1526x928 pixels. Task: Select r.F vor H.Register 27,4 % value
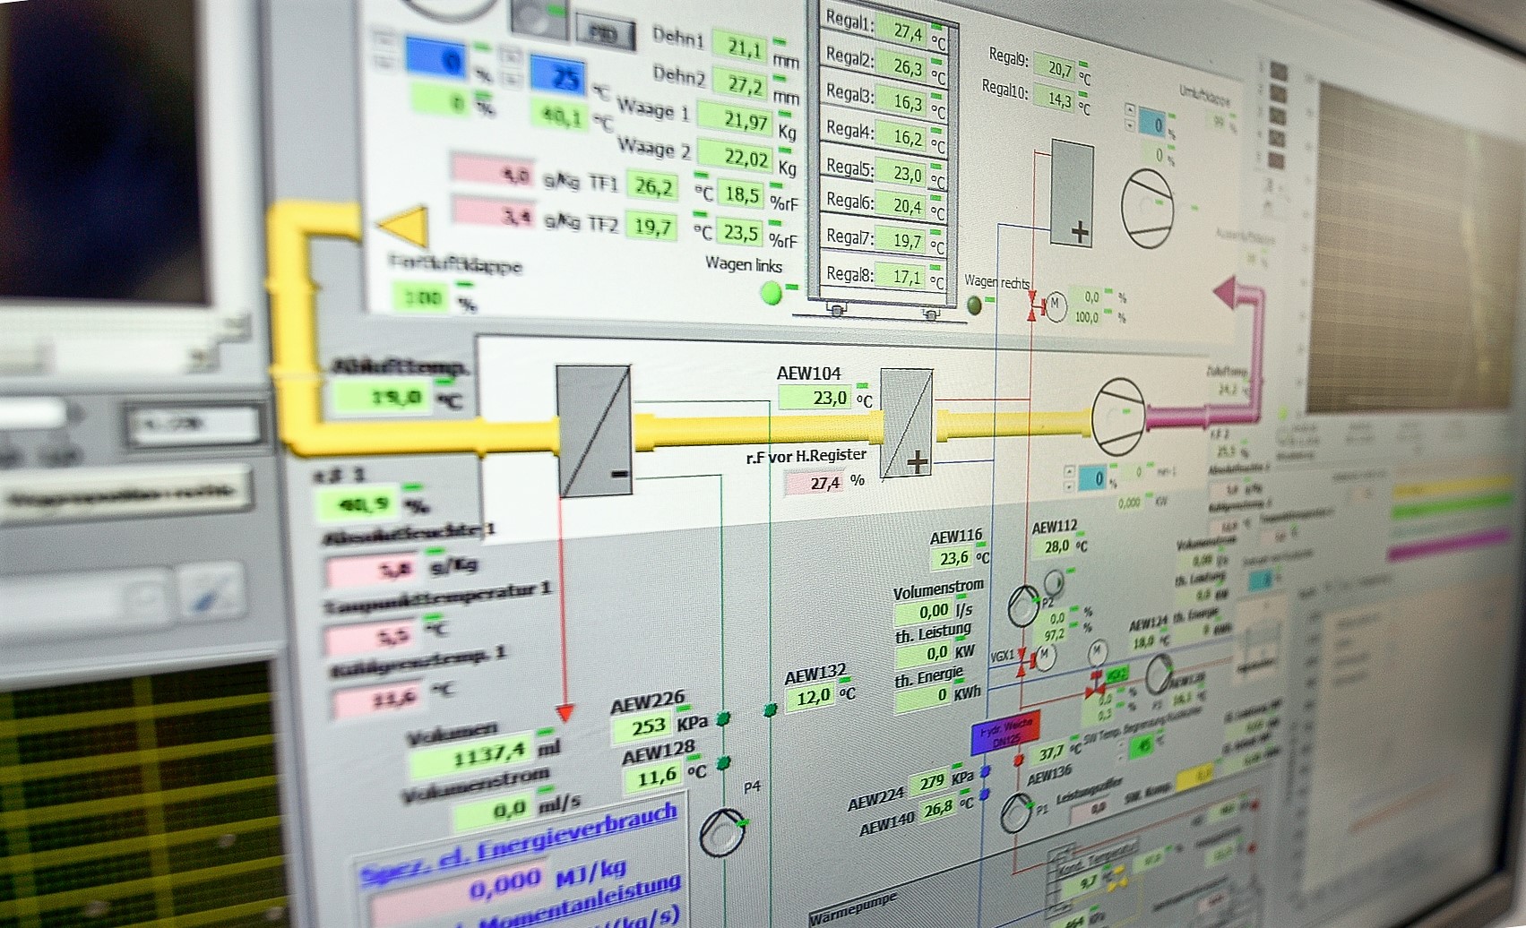814,483
